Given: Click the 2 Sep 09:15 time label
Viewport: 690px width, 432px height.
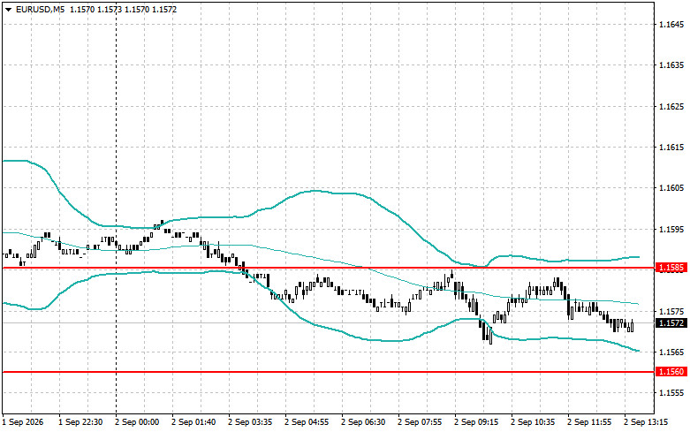Looking at the screenshot, I should pyautogui.click(x=476, y=422).
